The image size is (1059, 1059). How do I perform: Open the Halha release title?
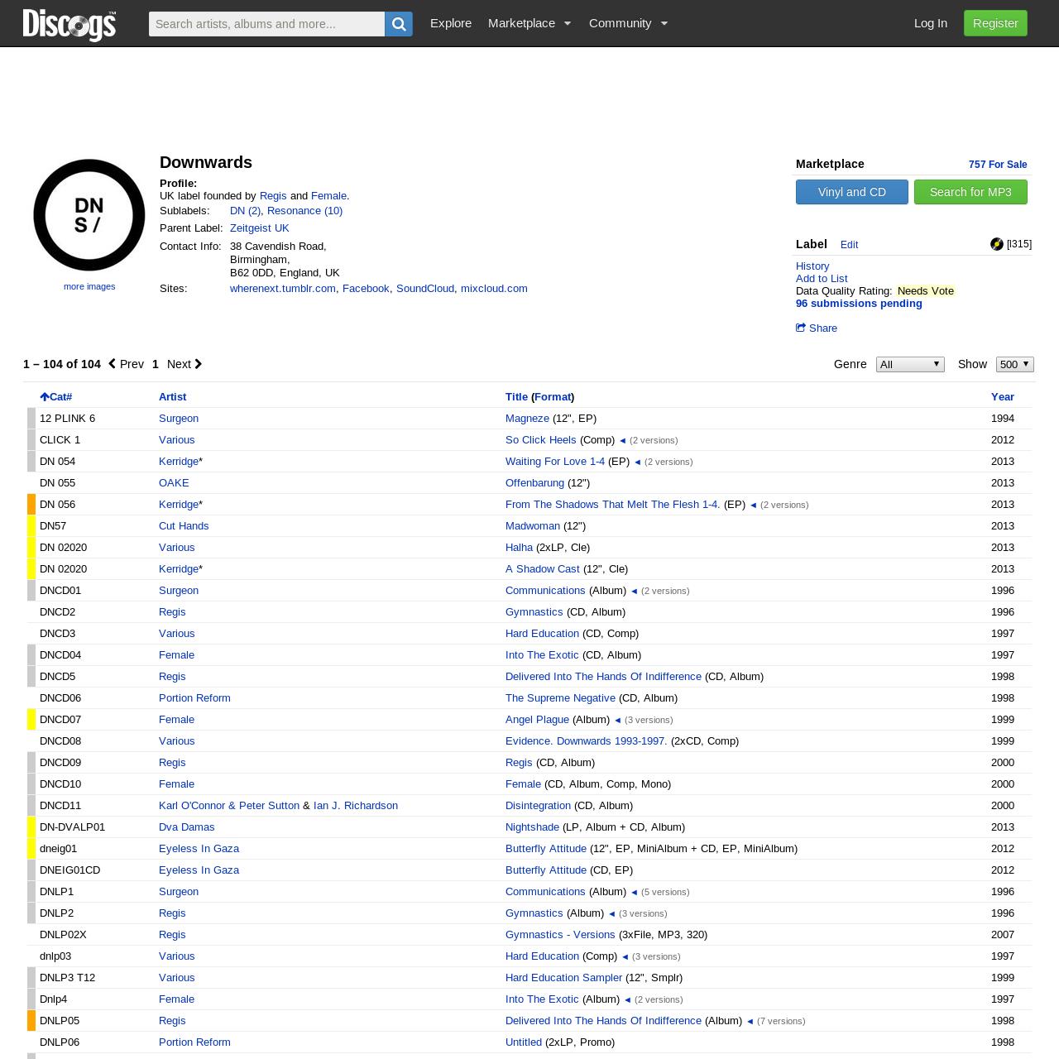tap(519, 548)
